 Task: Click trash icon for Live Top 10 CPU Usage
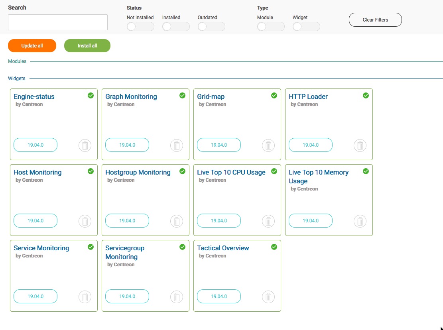268,221
